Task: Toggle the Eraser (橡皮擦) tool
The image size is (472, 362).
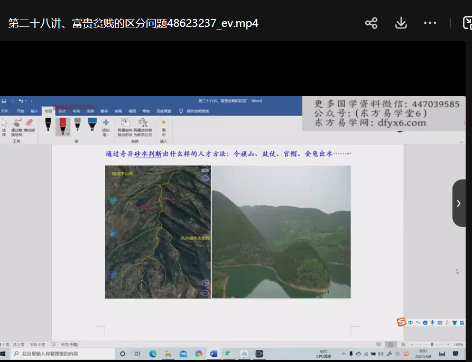Action: tap(30, 127)
